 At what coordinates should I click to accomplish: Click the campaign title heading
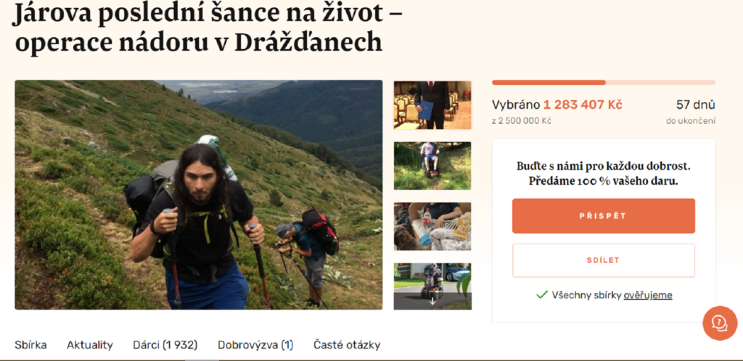pyautogui.click(x=209, y=28)
